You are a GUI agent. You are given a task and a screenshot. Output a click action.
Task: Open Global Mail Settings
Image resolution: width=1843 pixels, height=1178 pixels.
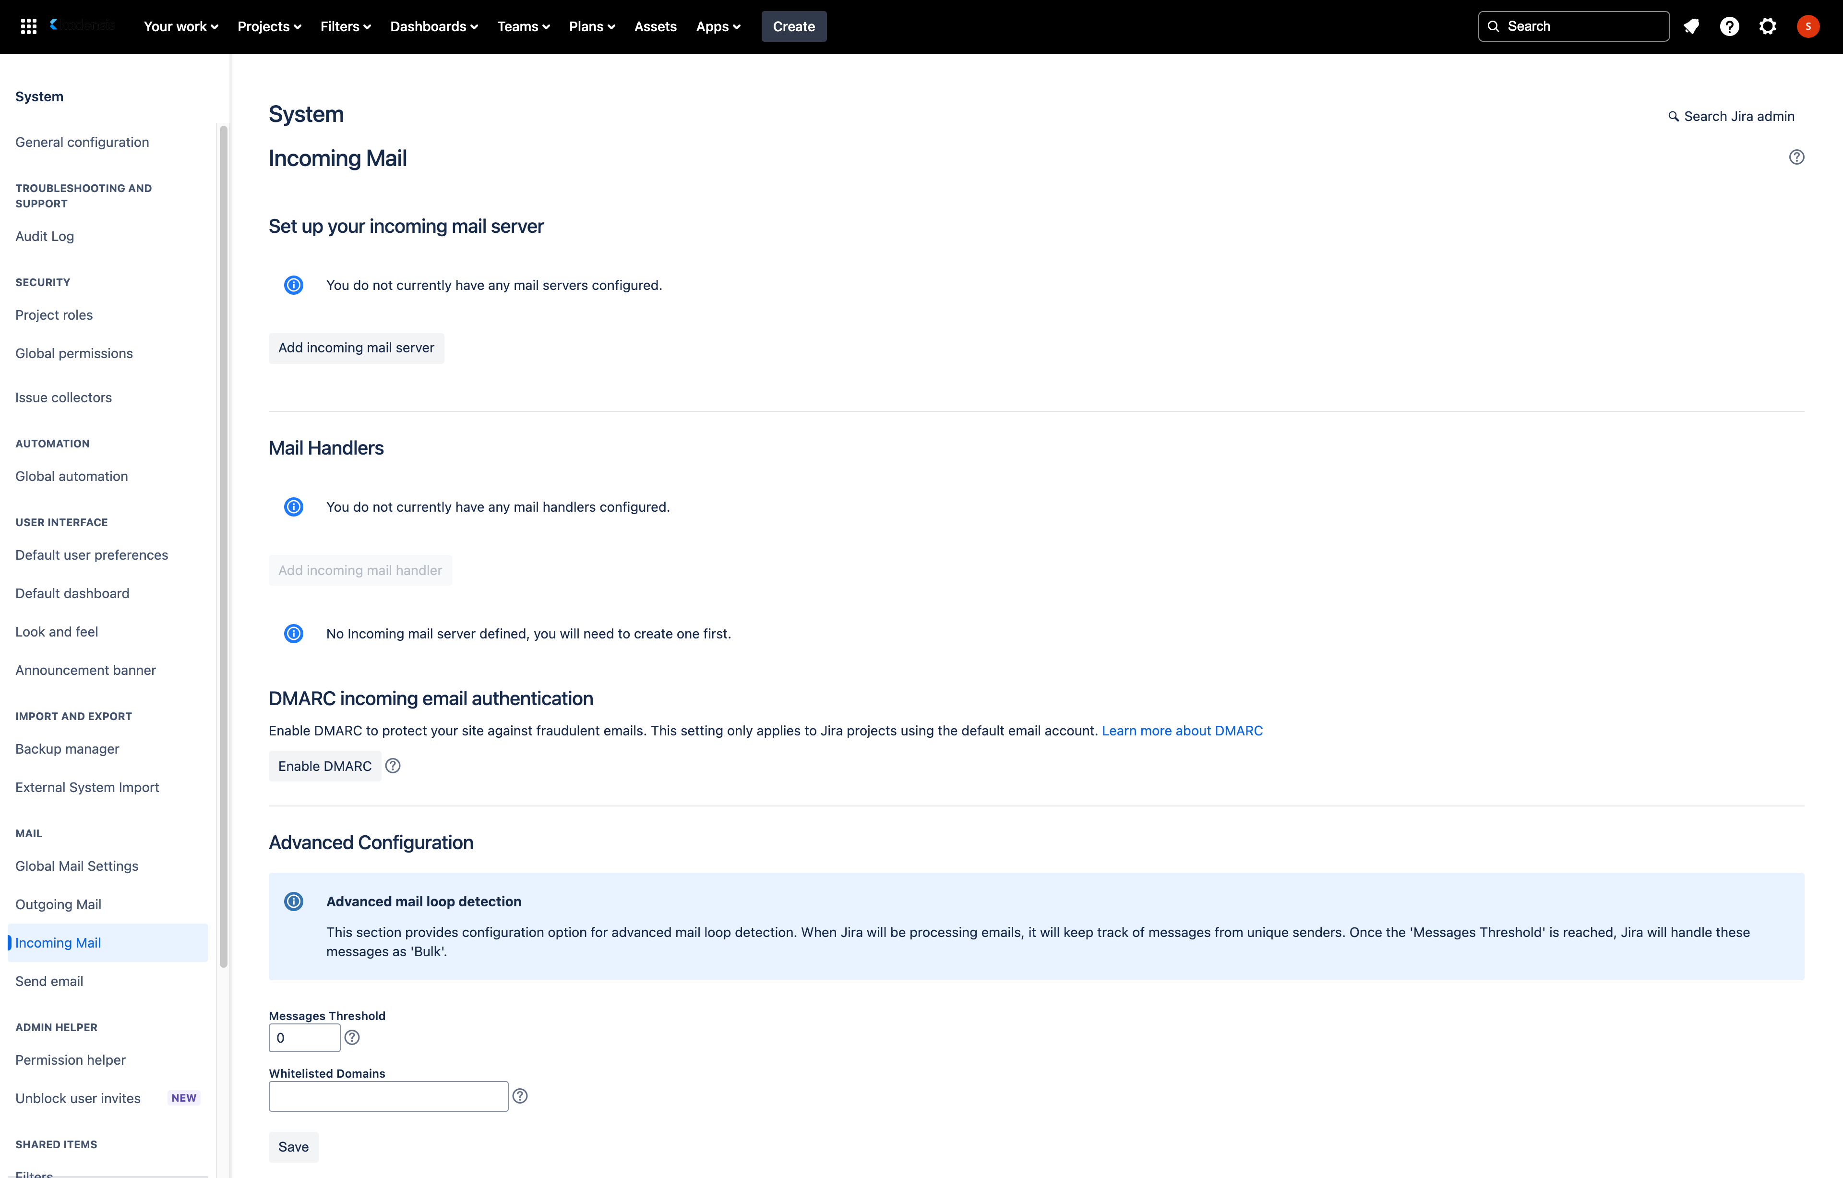pyautogui.click(x=76, y=865)
